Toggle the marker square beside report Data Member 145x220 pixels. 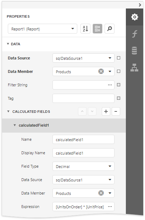[118, 71]
